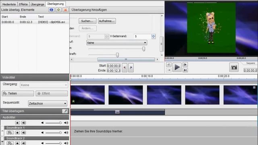Click the Effekt button

coord(52,93)
